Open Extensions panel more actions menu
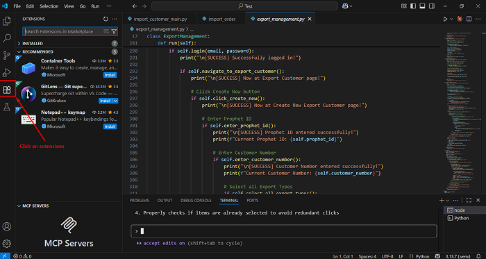 click(115, 19)
